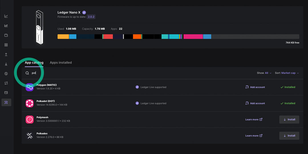The image size is (308, 154).
Task: Click the 'Polygon (MATIC)' app name
Action: tap(46, 85)
